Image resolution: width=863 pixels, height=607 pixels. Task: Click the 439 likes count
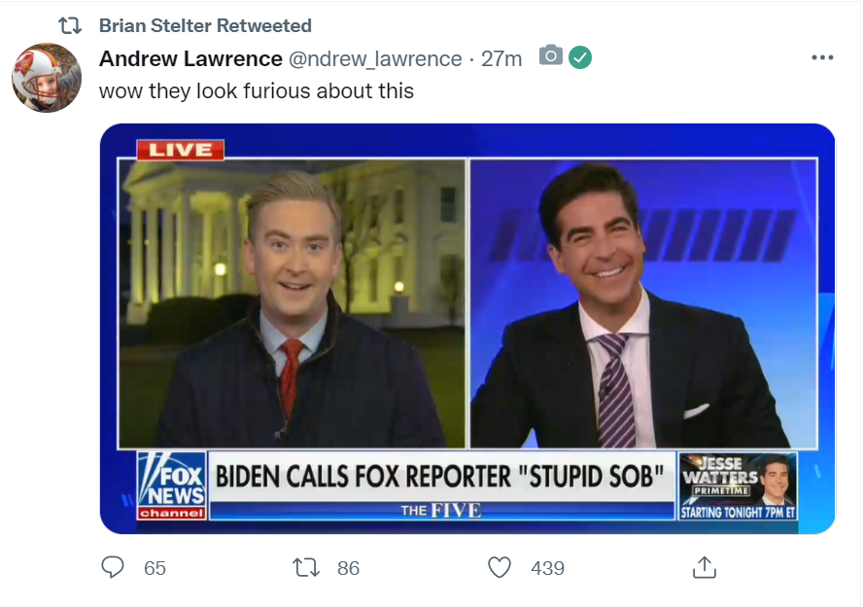tap(547, 568)
